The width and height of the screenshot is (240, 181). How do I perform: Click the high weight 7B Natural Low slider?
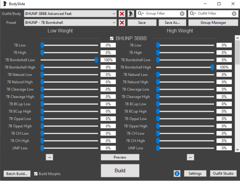[185, 75]
